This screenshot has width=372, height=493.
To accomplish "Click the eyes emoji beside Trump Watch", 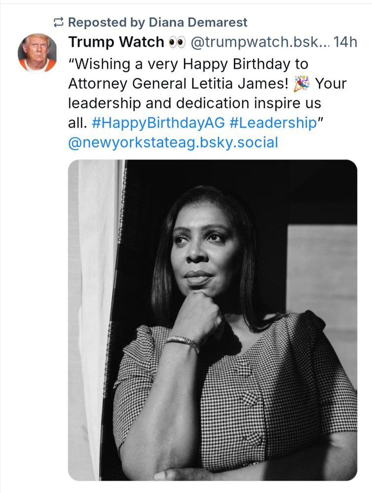I will pos(175,43).
